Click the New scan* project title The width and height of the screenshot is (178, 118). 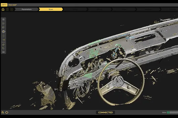click(x=12, y=5)
